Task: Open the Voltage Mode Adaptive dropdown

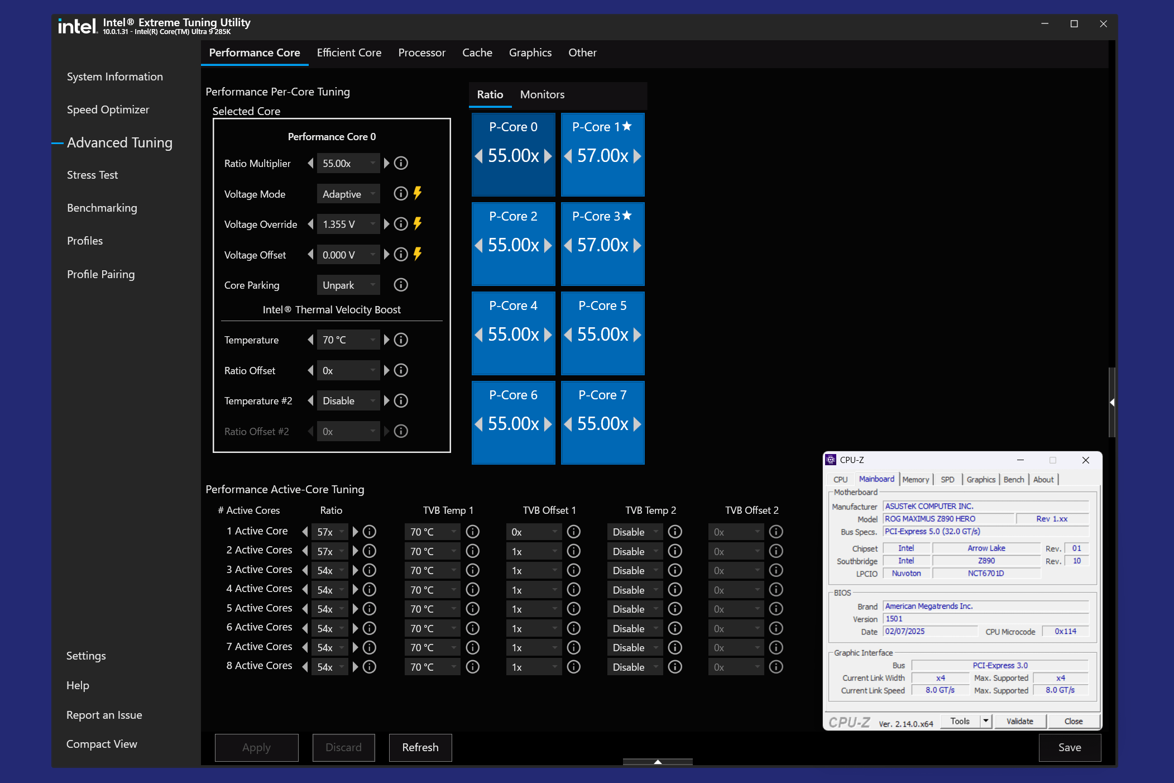Action: 348,194
